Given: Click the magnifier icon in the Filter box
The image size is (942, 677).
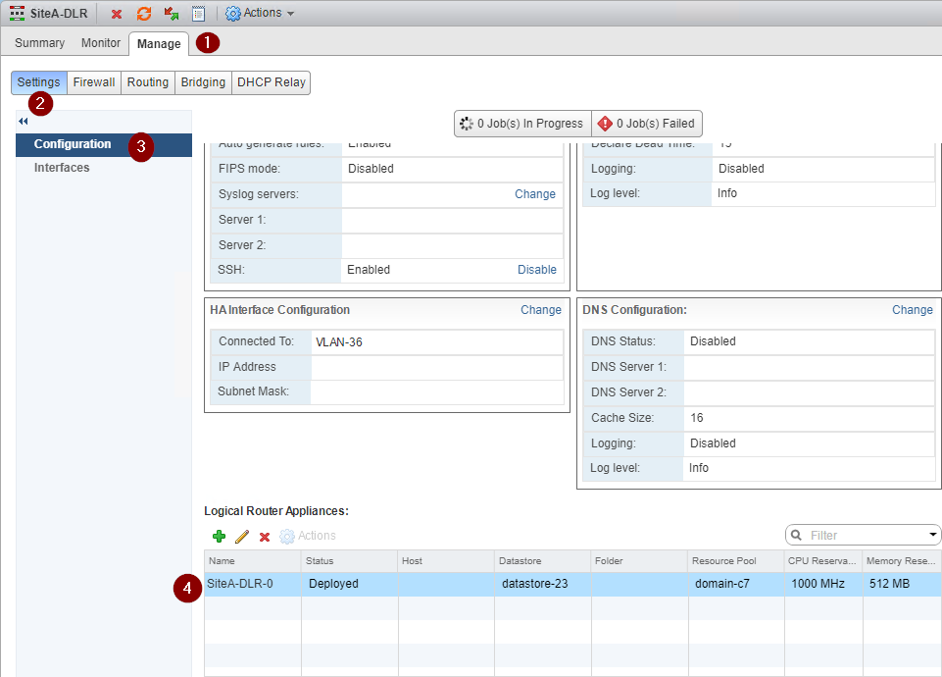Looking at the screenshot, I should point(797,535).
